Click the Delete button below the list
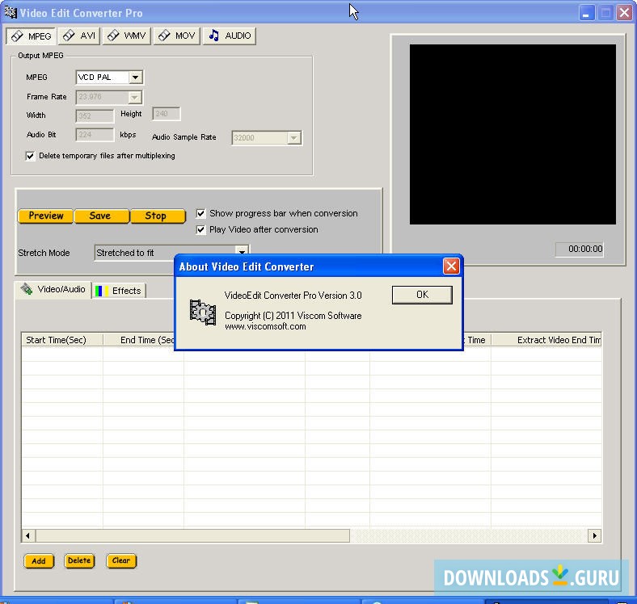Screen dimensions: 637x604 (79, 560)
